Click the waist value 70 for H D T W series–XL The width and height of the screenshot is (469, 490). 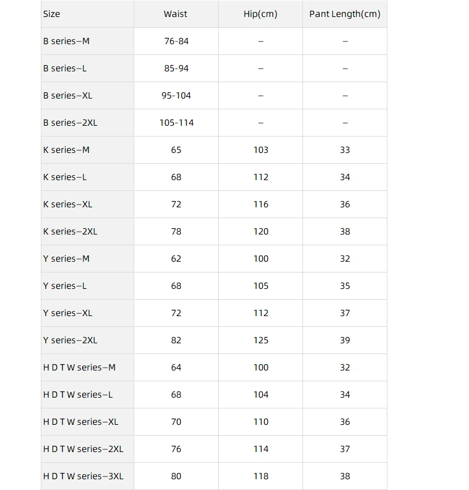(176, 422)
